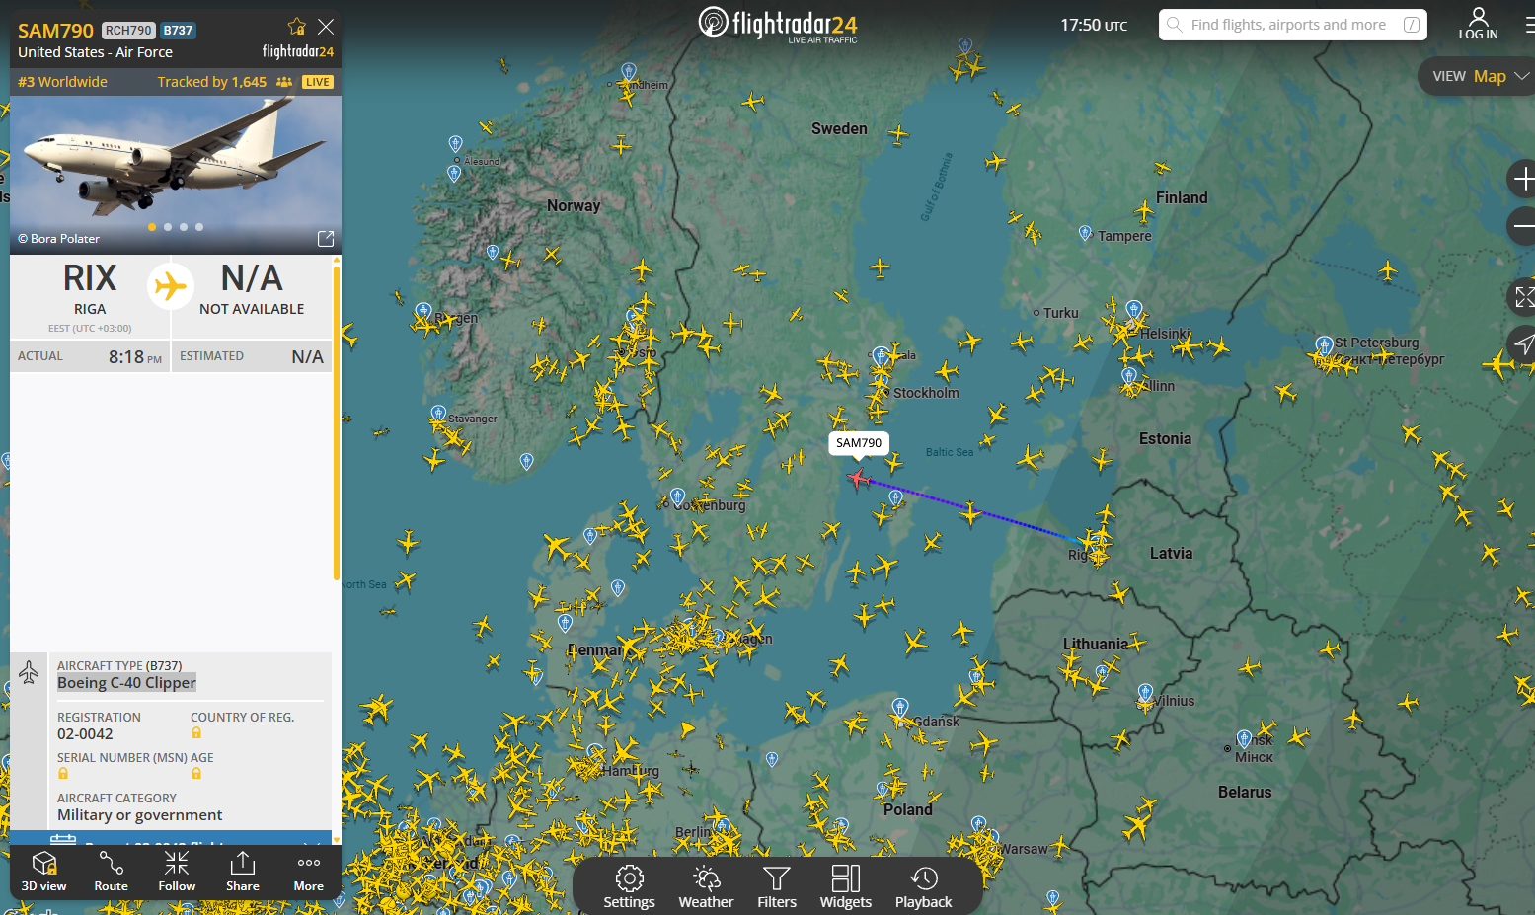This screenshot has height=915, width=1535.
Task: Click the RCH790 flight number badge
Action: (x=128, y=31)
